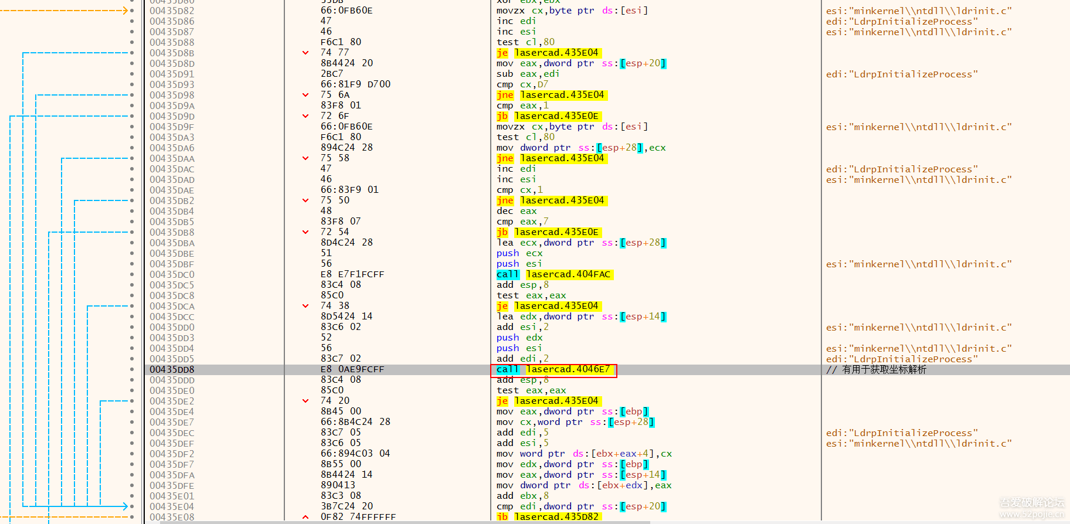The image size is (1070, 524).
Task: Select lea ecx,dword ptr ss:[esp+28] instruction
Action: 581,243
